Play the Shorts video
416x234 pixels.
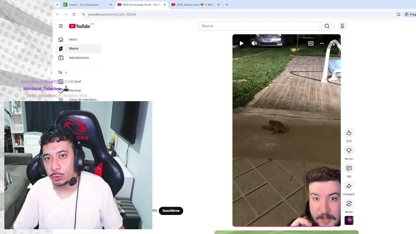coord(241,43)
